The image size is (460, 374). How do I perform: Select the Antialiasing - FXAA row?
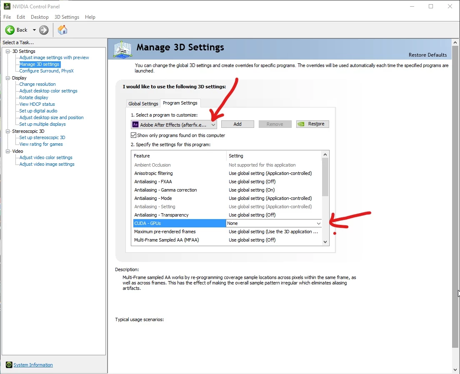(x=227, y=182)
